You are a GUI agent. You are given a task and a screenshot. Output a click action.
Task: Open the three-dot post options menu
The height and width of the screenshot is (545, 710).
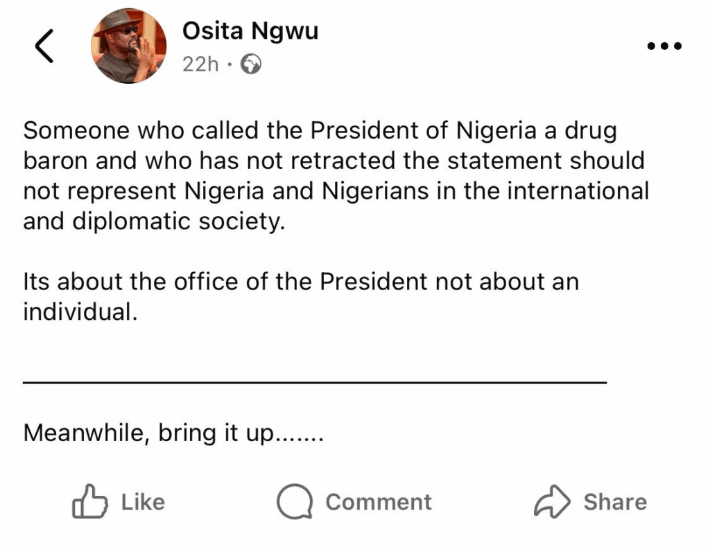(x=664, y=46)
